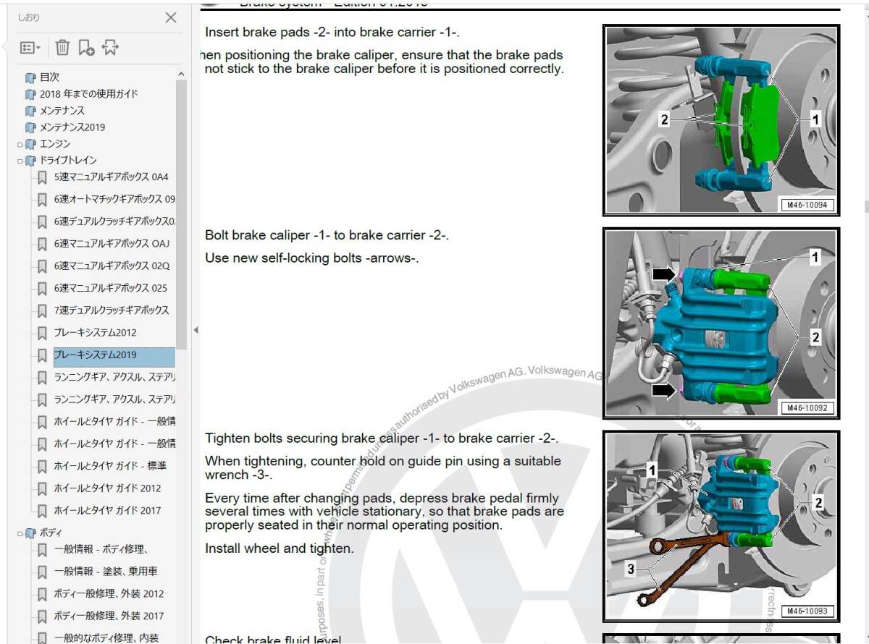Click the add new bookmark icon
The height and width of the screenshot is (644, 869).
[x=86, y=48]
